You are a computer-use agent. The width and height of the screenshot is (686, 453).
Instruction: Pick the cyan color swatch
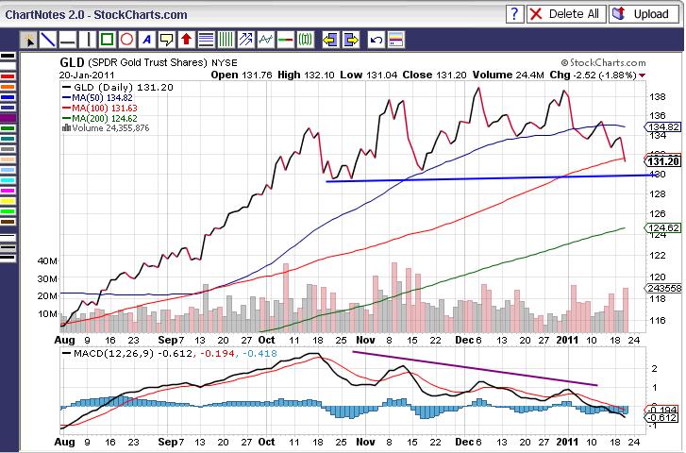(x=8, y=180)
